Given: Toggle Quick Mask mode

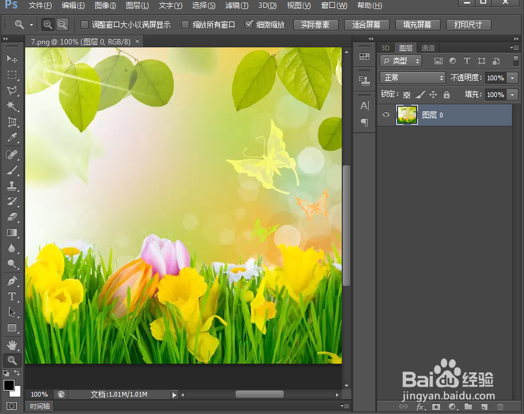Looking at the screenshot, I should pos(12,406).
